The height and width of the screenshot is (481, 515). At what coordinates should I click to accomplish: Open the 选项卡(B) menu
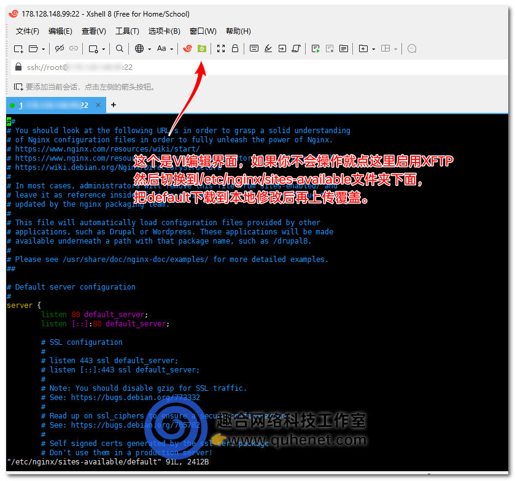pos(165,31)
